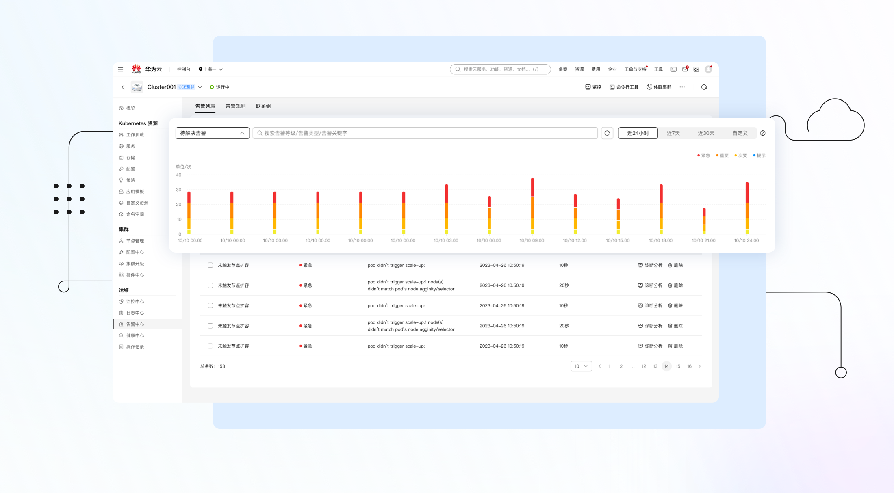
Task: Click the hamburger menu icon
Action: (x=121, y=69)
